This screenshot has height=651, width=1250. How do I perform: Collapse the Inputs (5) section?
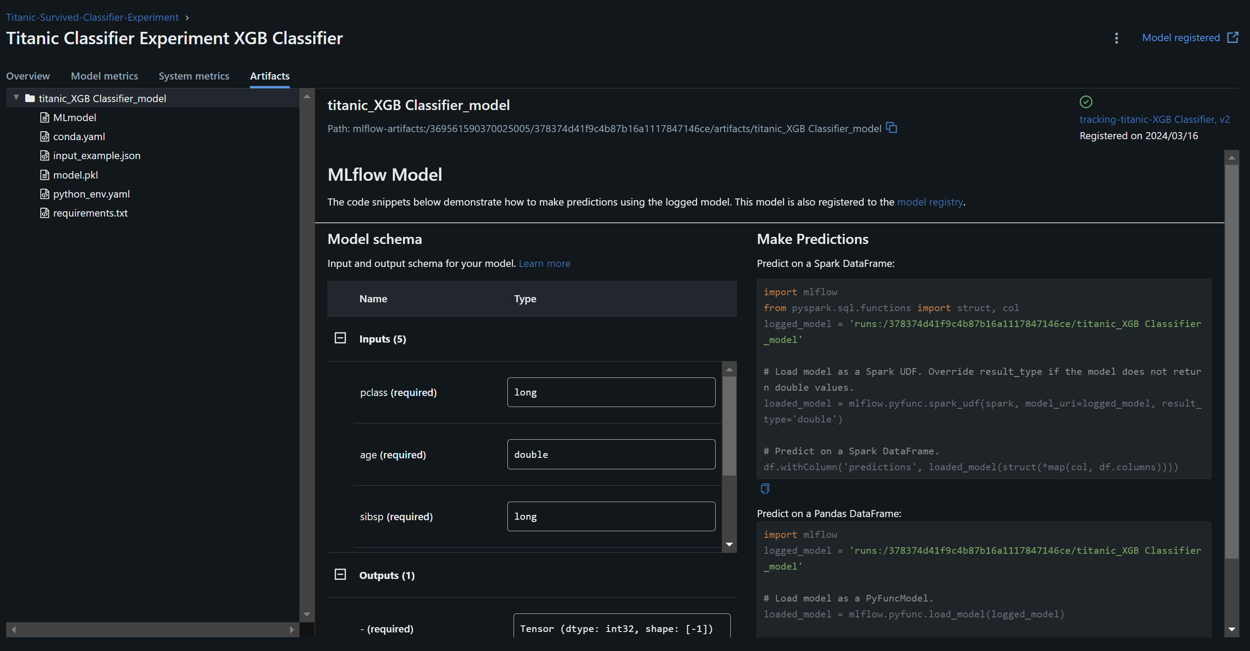coord(340,338)
